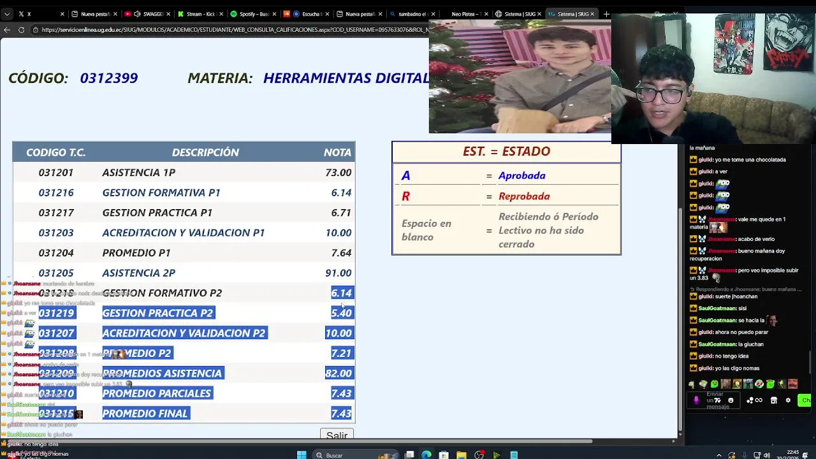Open Microsoft Edge from the taskbar
The width and height of the screenshot is (816, 459).
point(426,455)
